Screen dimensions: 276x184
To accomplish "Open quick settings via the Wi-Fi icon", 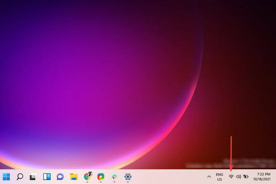I will (231, 177).
